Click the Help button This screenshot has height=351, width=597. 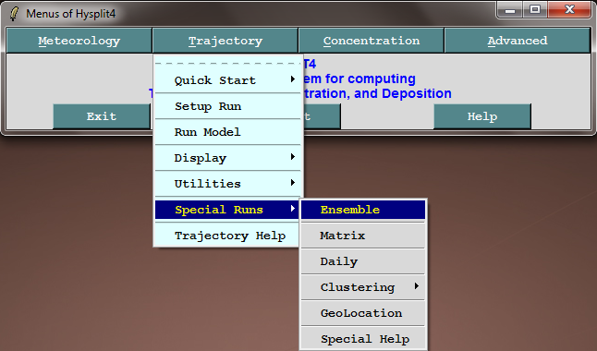pos(482,116)
